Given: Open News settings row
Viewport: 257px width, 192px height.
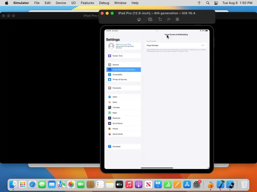Looking at the screenshot, I should (123, 102).
